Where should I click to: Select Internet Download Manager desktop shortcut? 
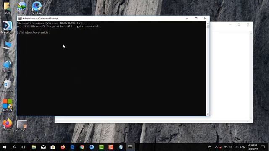coord(22,8)
